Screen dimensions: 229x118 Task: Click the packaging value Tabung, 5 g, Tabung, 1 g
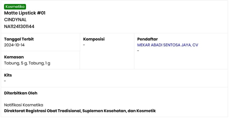coord(27,63)
